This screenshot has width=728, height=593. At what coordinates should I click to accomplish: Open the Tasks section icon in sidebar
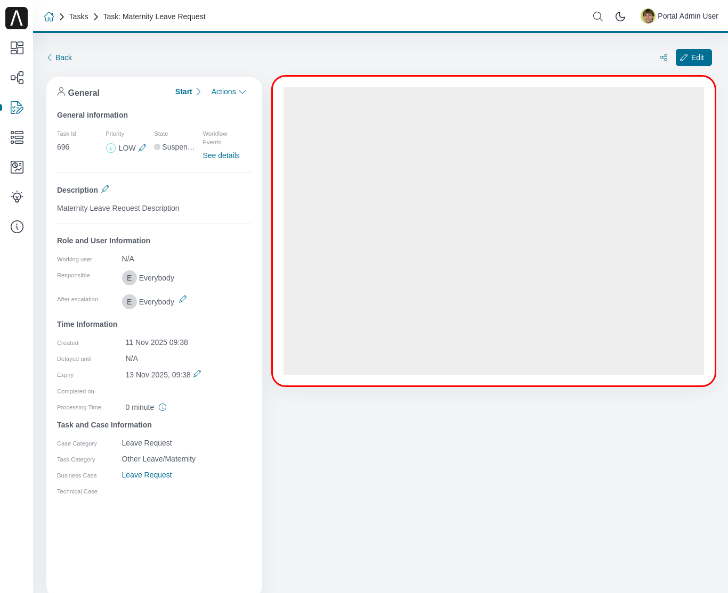(17, 107)
